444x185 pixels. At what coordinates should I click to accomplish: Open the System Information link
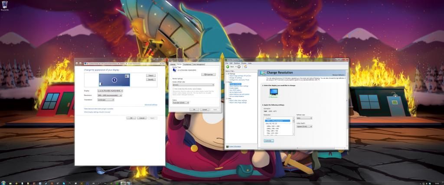coord(235,146)
